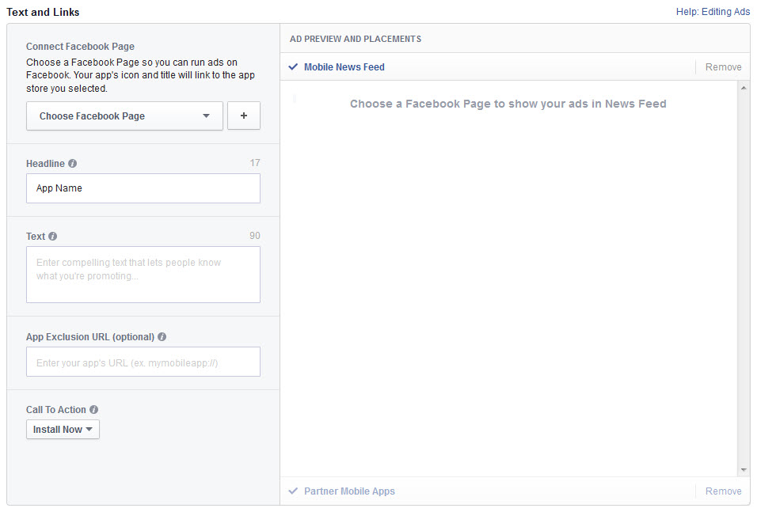Viewport: 757px width, 512px height.
Task: Click the info icon beside Headline
Action: point(73,164)
